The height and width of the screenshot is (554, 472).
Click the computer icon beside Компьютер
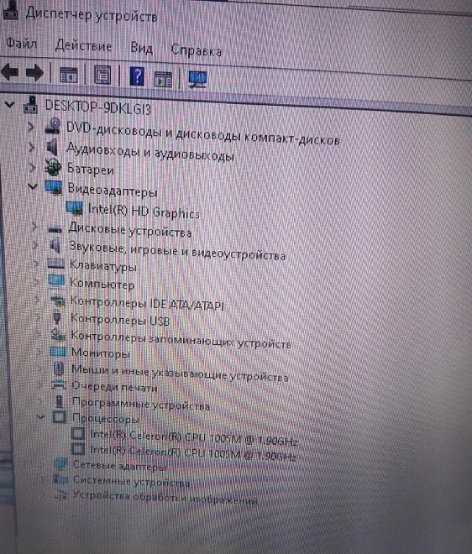point(56,282)
